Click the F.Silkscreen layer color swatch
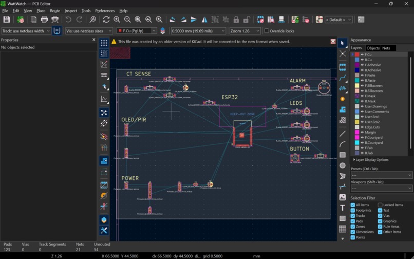The image size is (414, 259). pyautogui.click(x=357, y=86)
